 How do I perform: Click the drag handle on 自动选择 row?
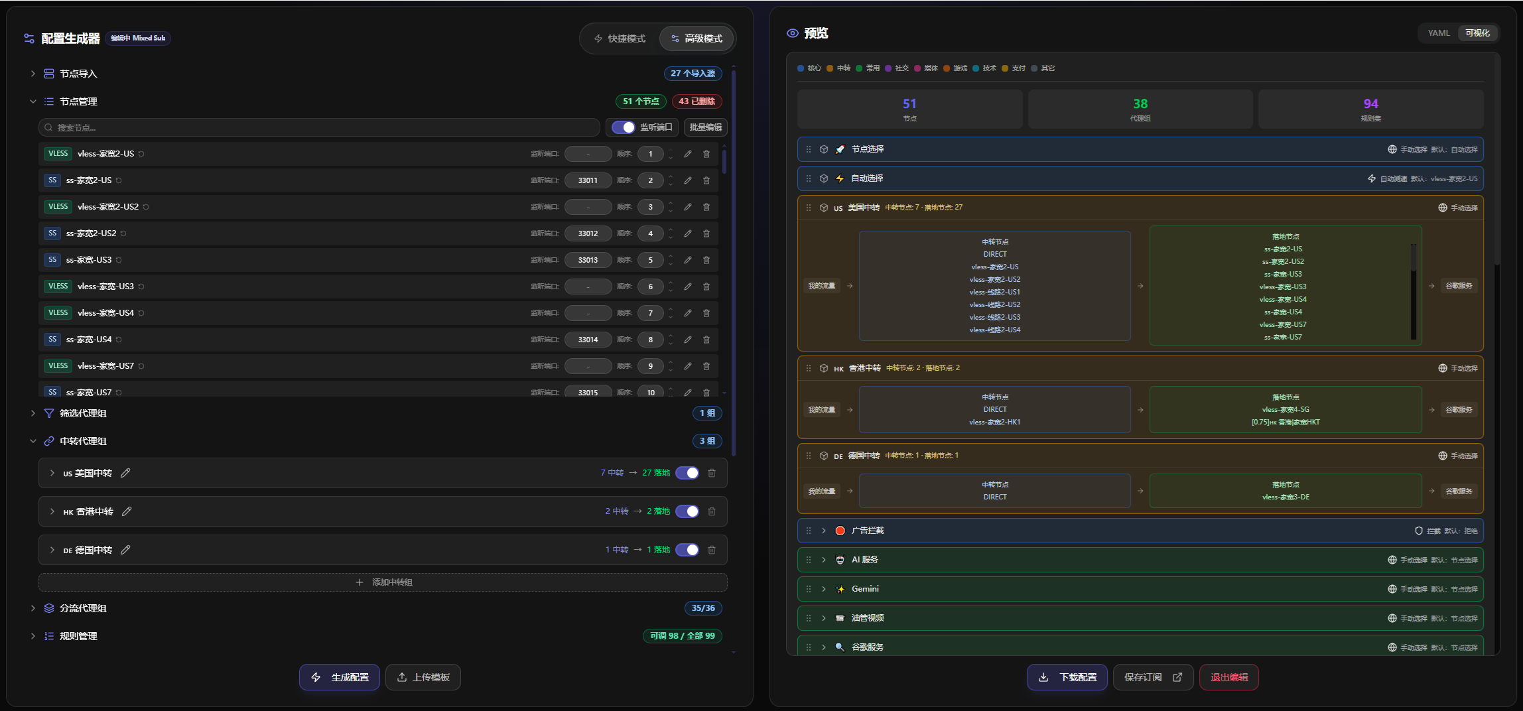809,178
